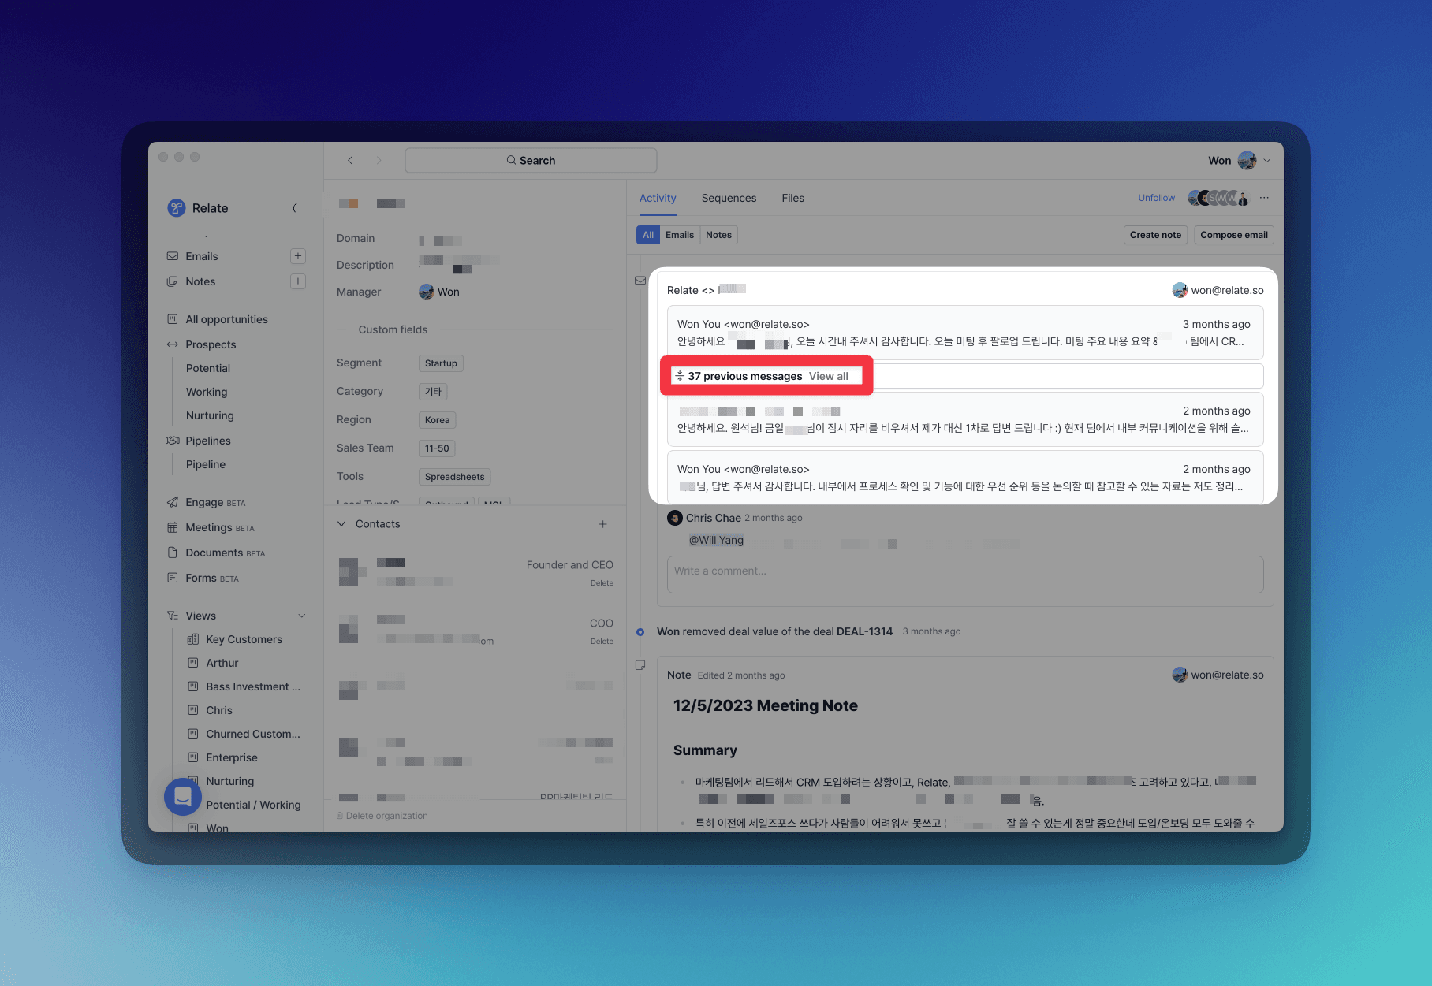Image resolution: width=1432 pixels, height=986 pixels.
Task: Collapse the Views section chevron
Action: click(301, 616)
